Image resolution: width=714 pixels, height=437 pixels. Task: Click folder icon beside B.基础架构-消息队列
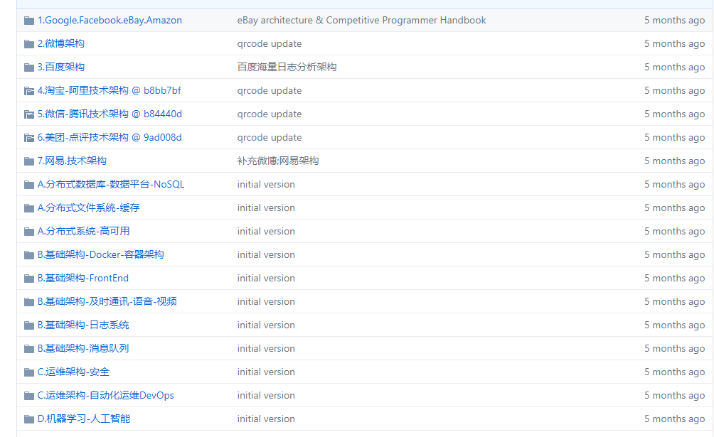pos(29,349)
